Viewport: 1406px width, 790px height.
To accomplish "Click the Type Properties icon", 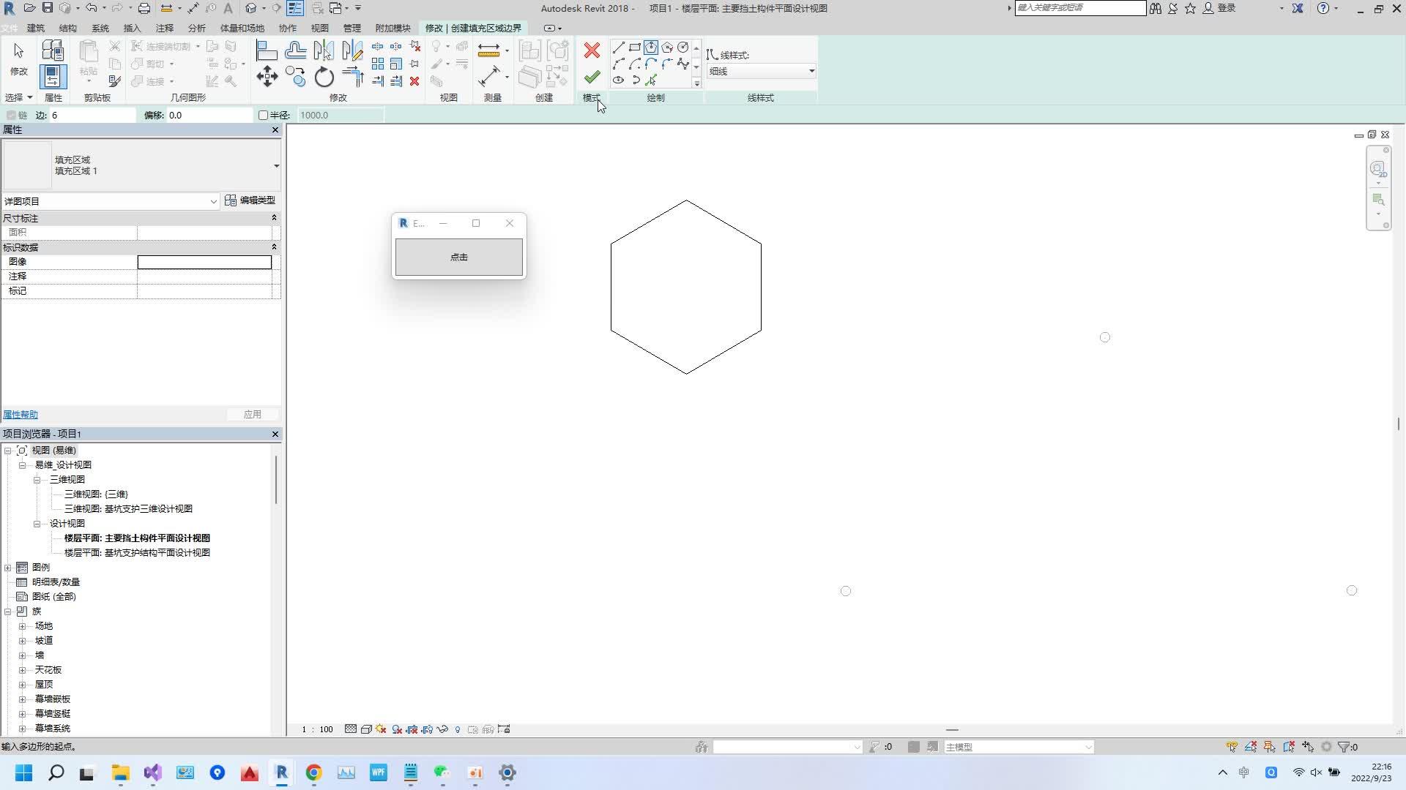I will pyautogui.click(x=53, y=50).
